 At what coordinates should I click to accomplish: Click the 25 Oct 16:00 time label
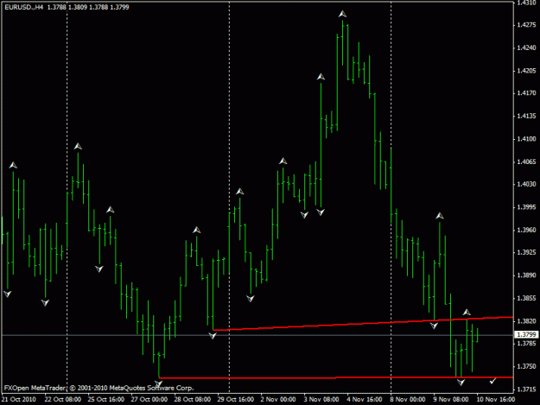[x=105, y=399]
